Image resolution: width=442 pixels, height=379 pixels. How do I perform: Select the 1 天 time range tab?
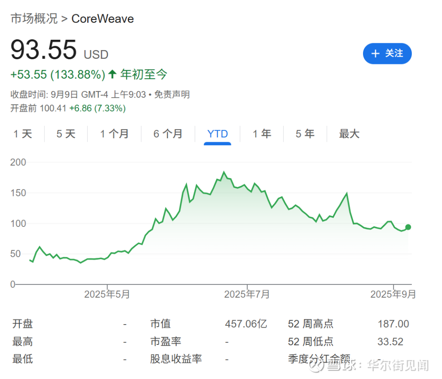point(23,134)
